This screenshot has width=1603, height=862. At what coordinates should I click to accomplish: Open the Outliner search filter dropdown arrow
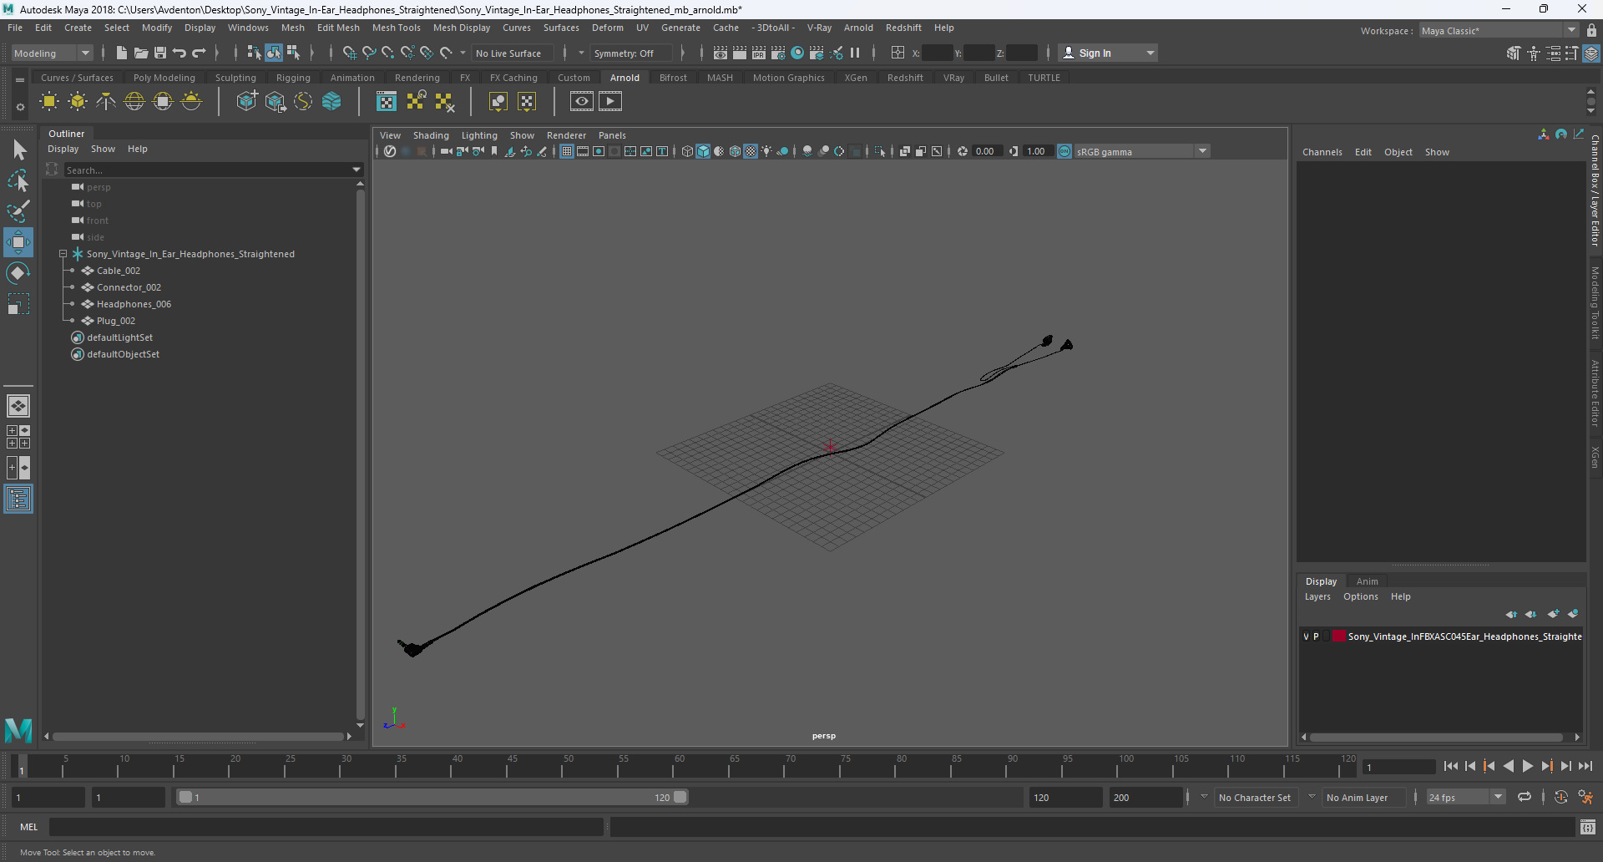[357, 170]
